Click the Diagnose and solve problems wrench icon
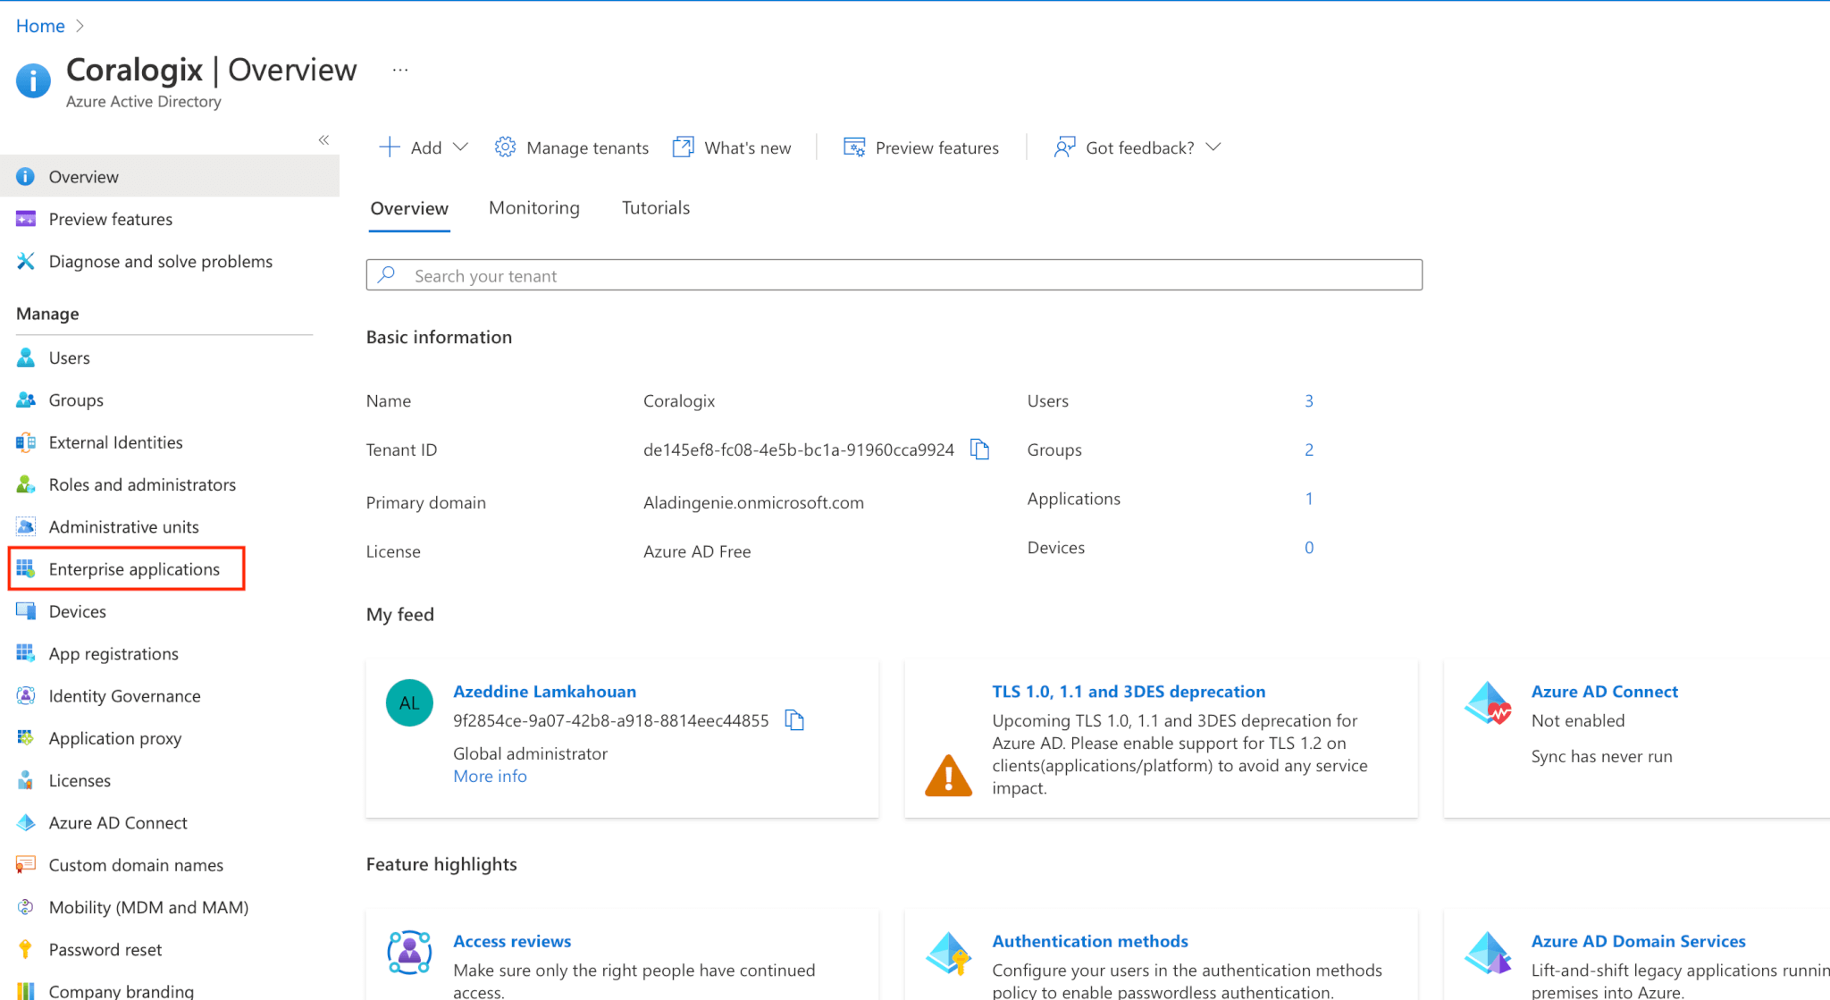 26,261
